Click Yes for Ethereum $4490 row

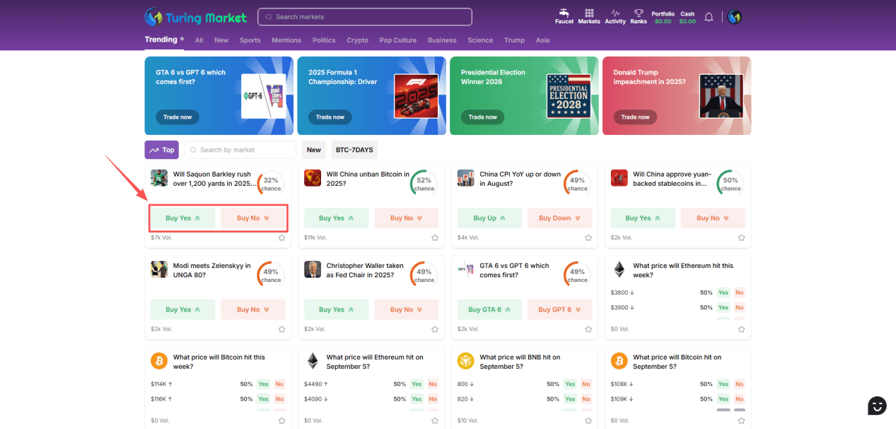417,384
